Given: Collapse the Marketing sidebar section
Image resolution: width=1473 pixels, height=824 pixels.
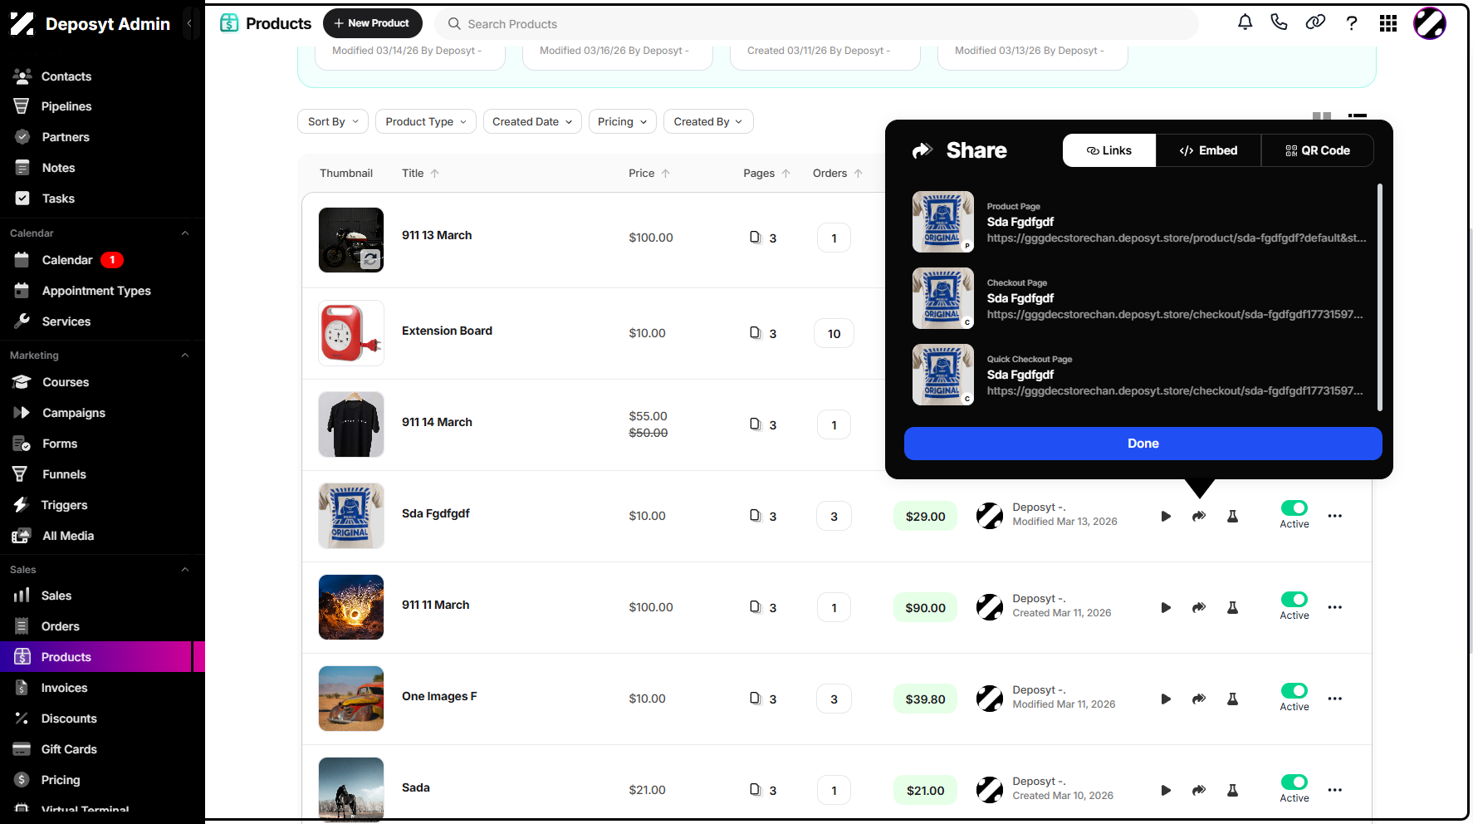Looking at the screenshot, I should point(185,356).
